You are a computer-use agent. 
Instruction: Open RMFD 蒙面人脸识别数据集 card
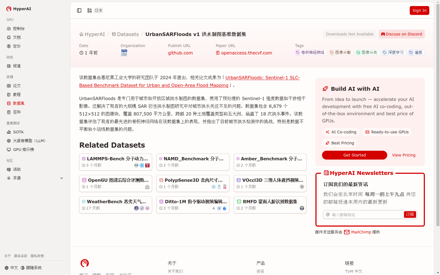pos(270,205)
